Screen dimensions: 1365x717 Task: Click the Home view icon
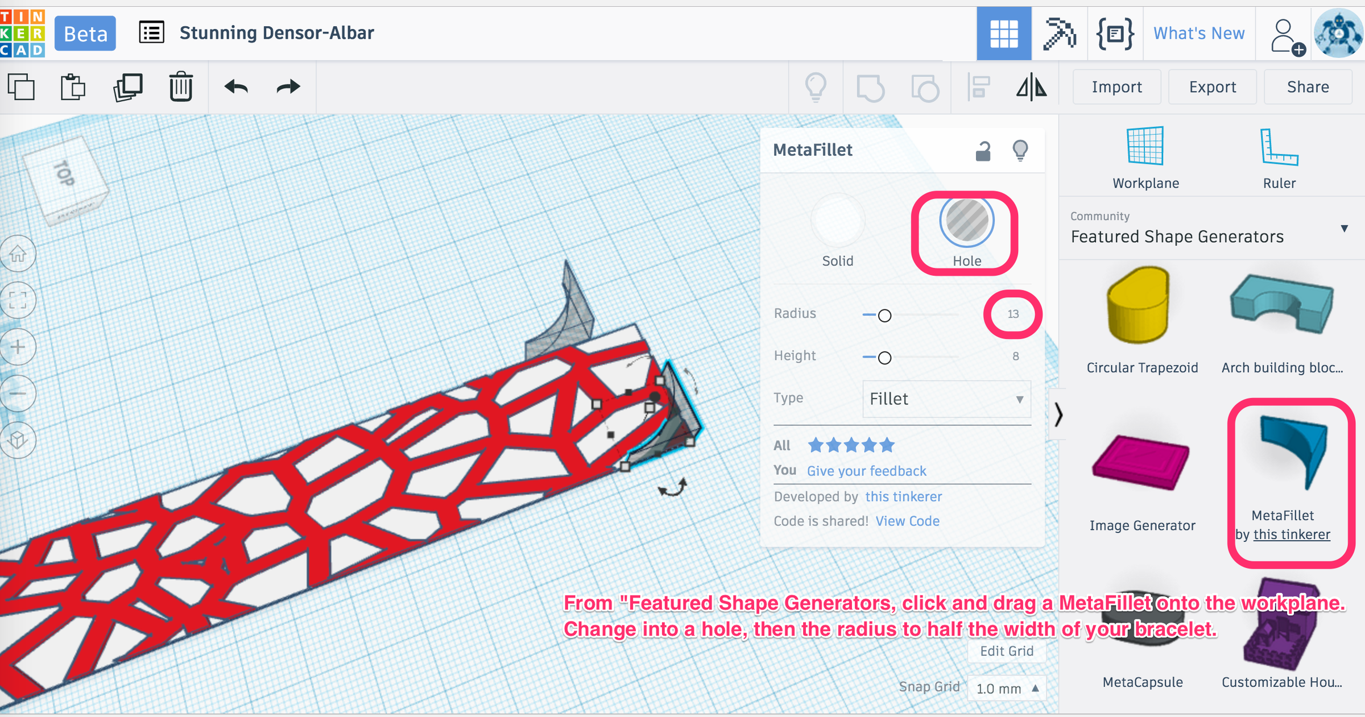click(x=18, y=254)
